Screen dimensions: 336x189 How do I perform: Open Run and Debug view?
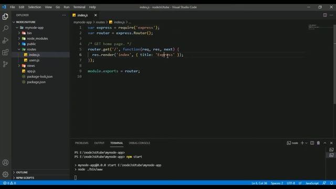pos(5,40)
